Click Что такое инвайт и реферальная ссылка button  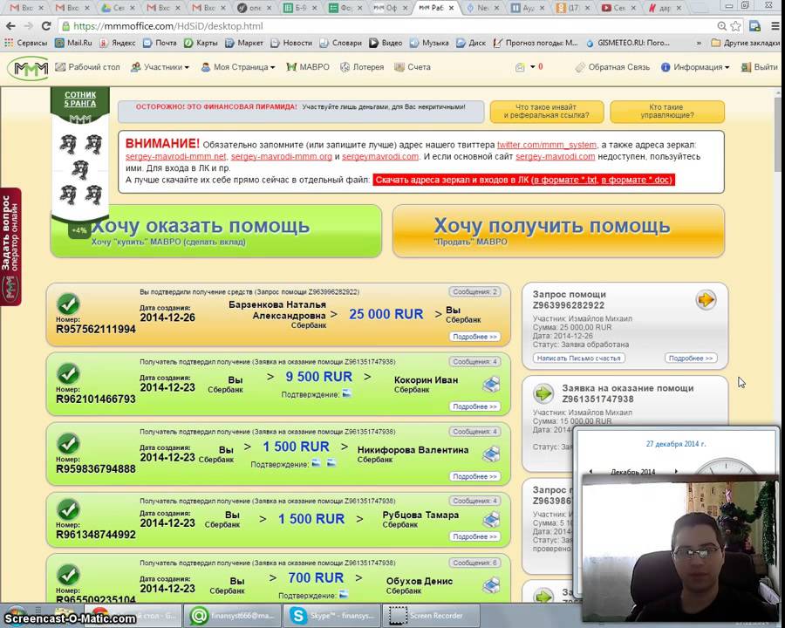547,111
